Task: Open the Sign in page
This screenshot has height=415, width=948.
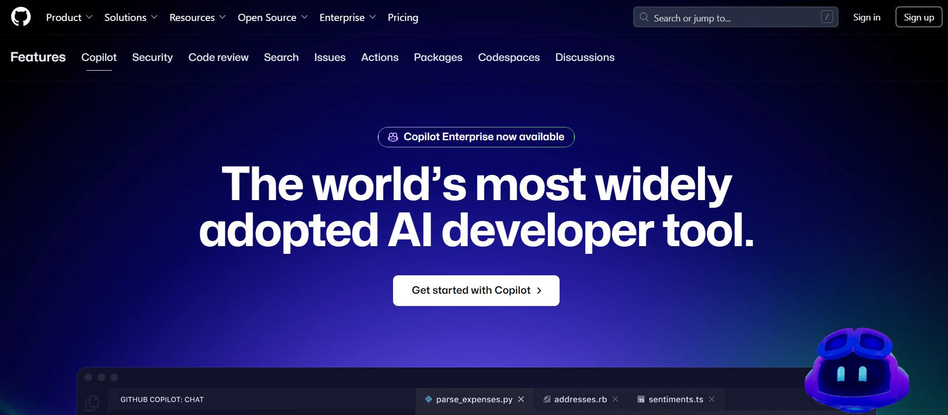Action: click(867, 17)
